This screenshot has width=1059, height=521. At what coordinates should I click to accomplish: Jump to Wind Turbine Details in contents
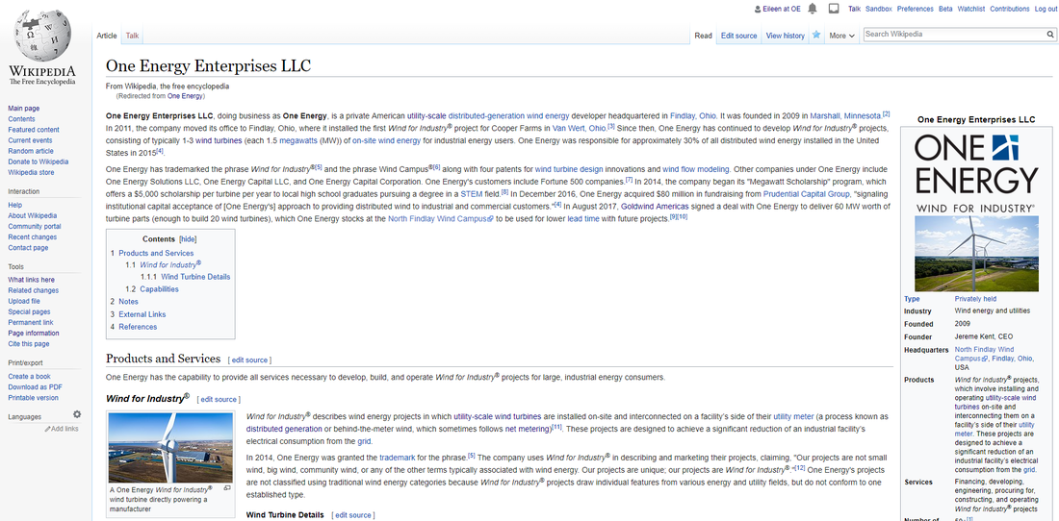195,276
